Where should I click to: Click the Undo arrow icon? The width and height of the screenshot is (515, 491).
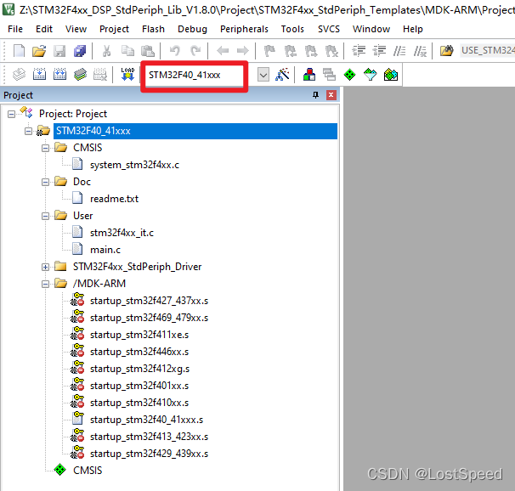coord(175,51)
